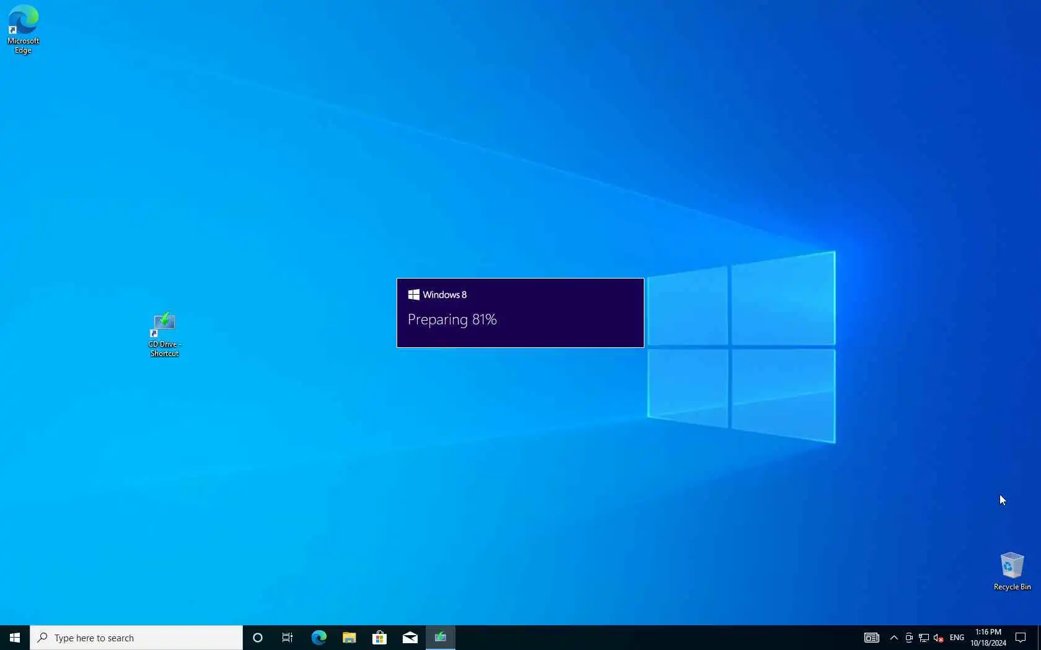Open File Explorer from the taskbar
Image resolution: width=1041 pixels, height=650 pixels.
click(x=349, y=638)
